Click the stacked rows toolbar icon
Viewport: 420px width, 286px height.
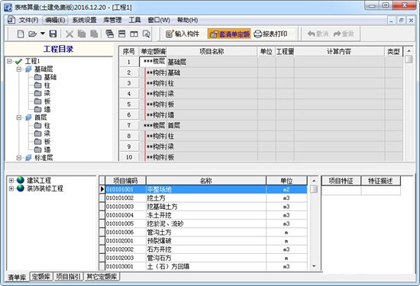[109, 34]
